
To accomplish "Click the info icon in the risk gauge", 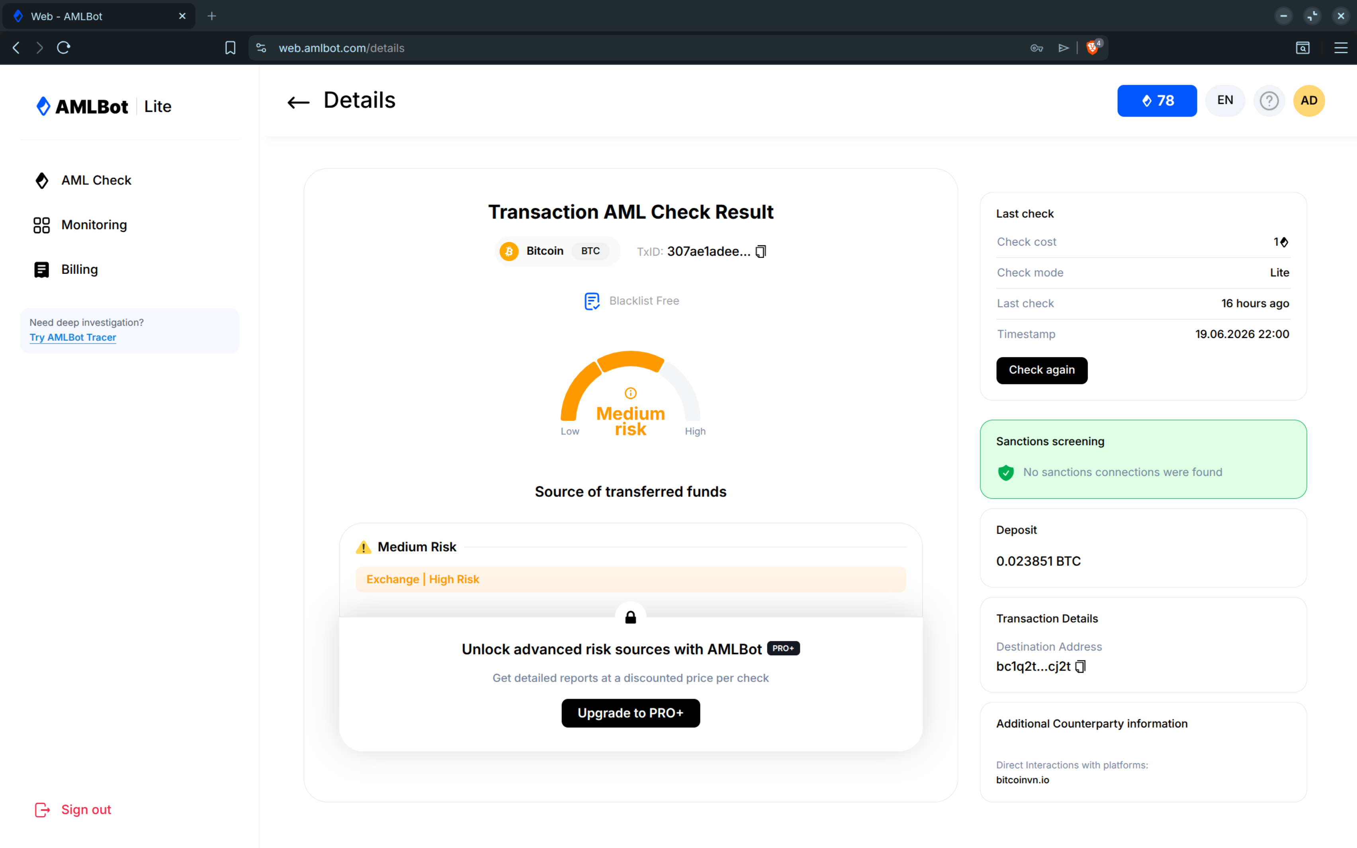I will tap(631, 393).
